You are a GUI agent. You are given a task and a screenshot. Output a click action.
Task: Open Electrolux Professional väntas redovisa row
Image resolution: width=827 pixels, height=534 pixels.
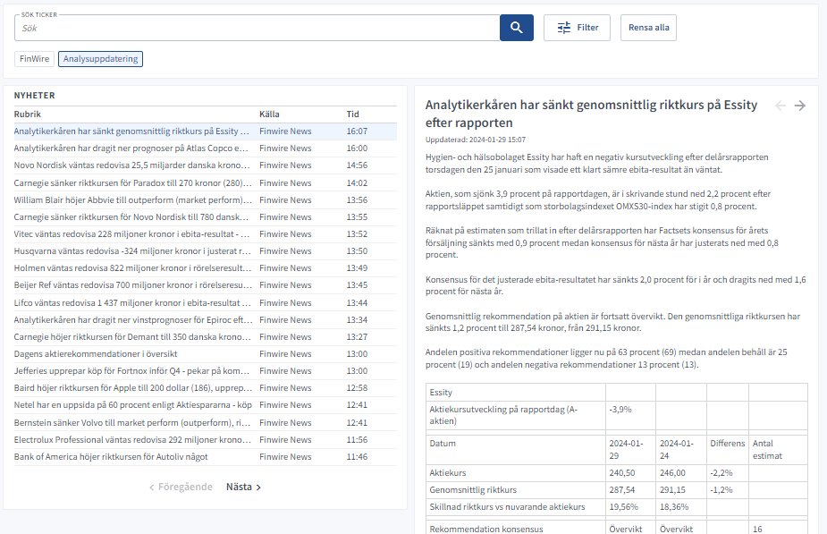[x=205, y=439]
